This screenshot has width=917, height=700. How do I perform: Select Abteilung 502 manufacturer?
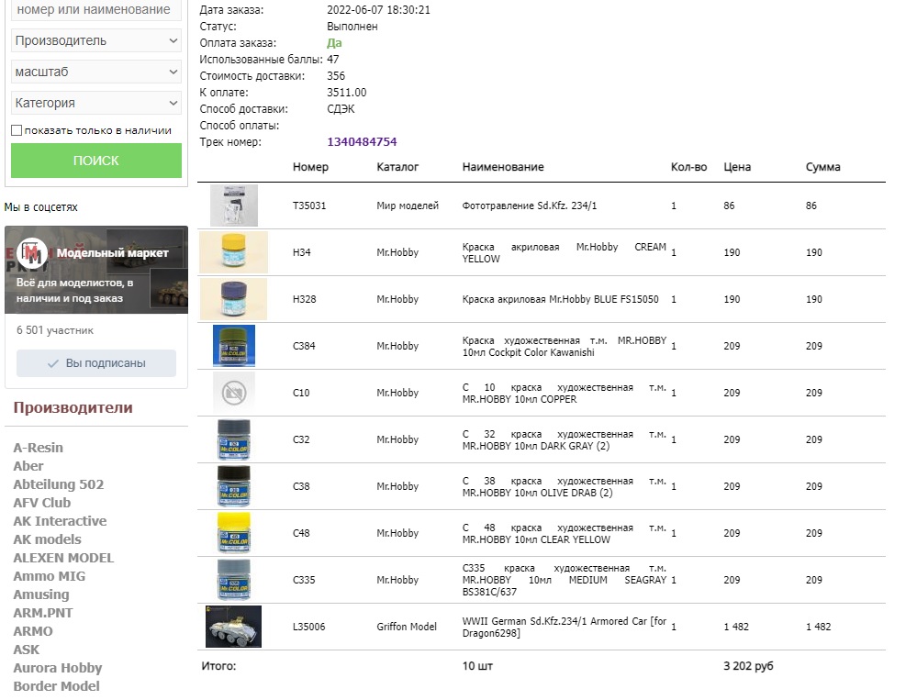tap(59, 484)
